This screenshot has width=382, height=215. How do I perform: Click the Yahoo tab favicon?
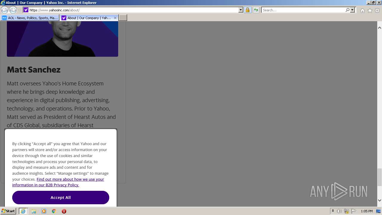64,18
